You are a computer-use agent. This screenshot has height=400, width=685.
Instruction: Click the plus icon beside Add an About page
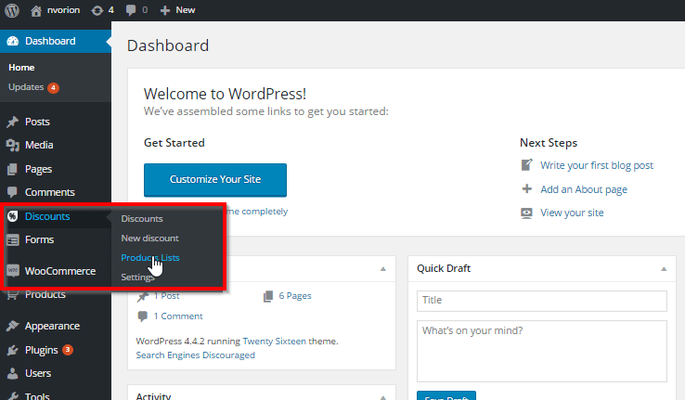(x=527, y=188)
